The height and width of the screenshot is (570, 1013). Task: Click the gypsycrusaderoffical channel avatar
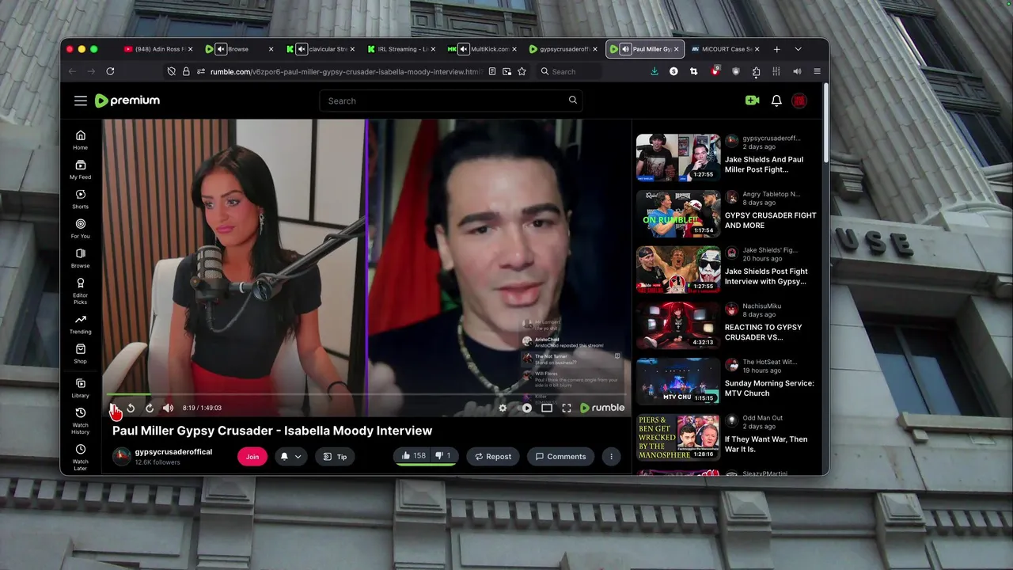click(x=121, y=456)
